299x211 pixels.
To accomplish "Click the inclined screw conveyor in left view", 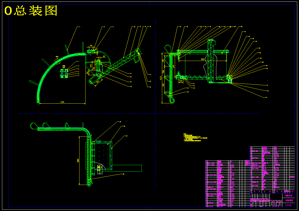I will 116,66.
